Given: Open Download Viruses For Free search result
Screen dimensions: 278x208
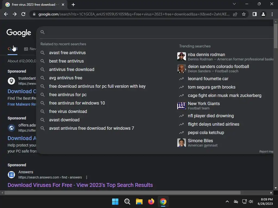Looking at the screenshot, I should (80, 185).
